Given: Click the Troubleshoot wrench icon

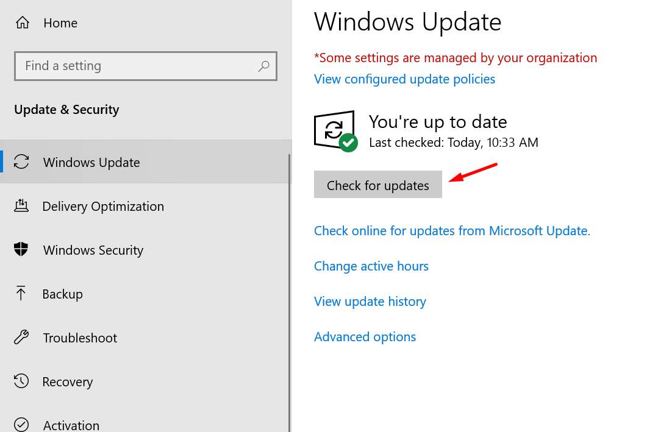Looking at the screenshot, I should point(21,338).
